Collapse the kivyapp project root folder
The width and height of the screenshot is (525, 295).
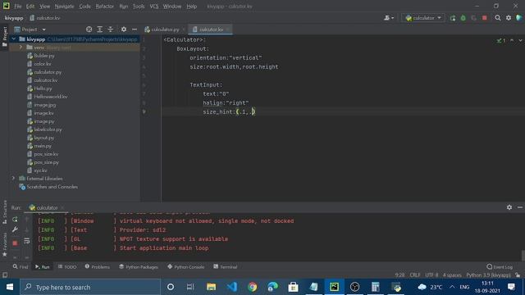14,39
